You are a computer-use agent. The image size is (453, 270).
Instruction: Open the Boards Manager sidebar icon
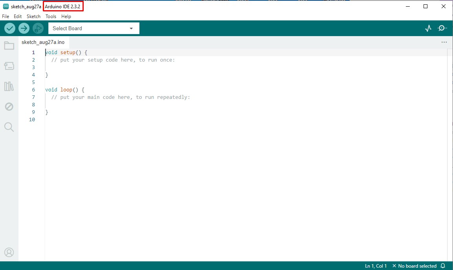tap(9, 66)
